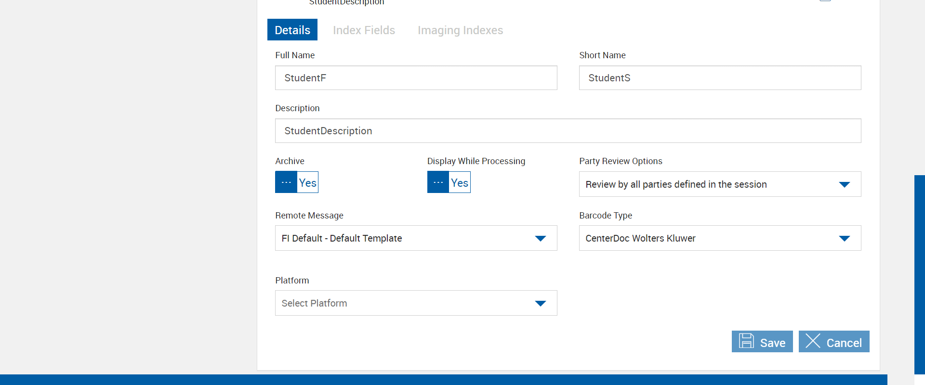Open the Barcode Type combo box

(719, 238)
